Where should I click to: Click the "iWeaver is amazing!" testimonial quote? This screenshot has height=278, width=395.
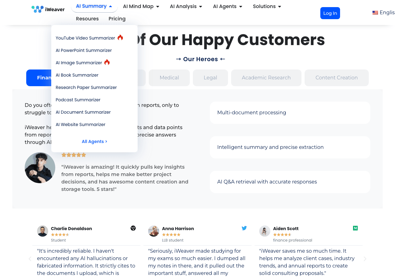[125, 178]
